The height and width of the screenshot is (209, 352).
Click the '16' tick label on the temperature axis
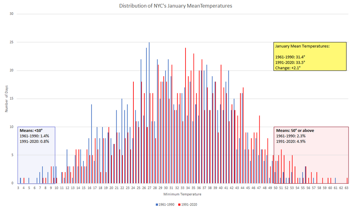click(x=89, y=188)
